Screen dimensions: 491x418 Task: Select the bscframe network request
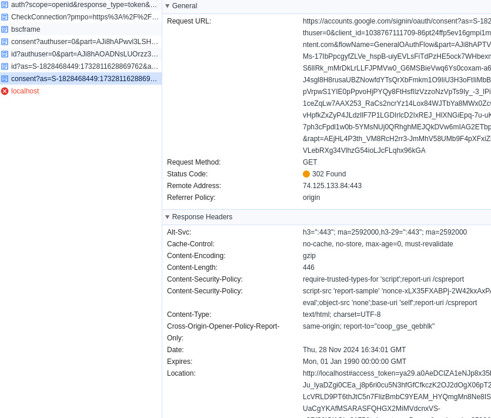click(x=26, y=29)
